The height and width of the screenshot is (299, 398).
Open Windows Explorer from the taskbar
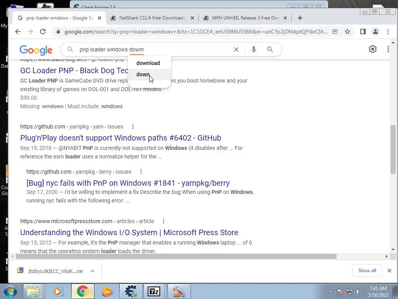click(33, 291)
